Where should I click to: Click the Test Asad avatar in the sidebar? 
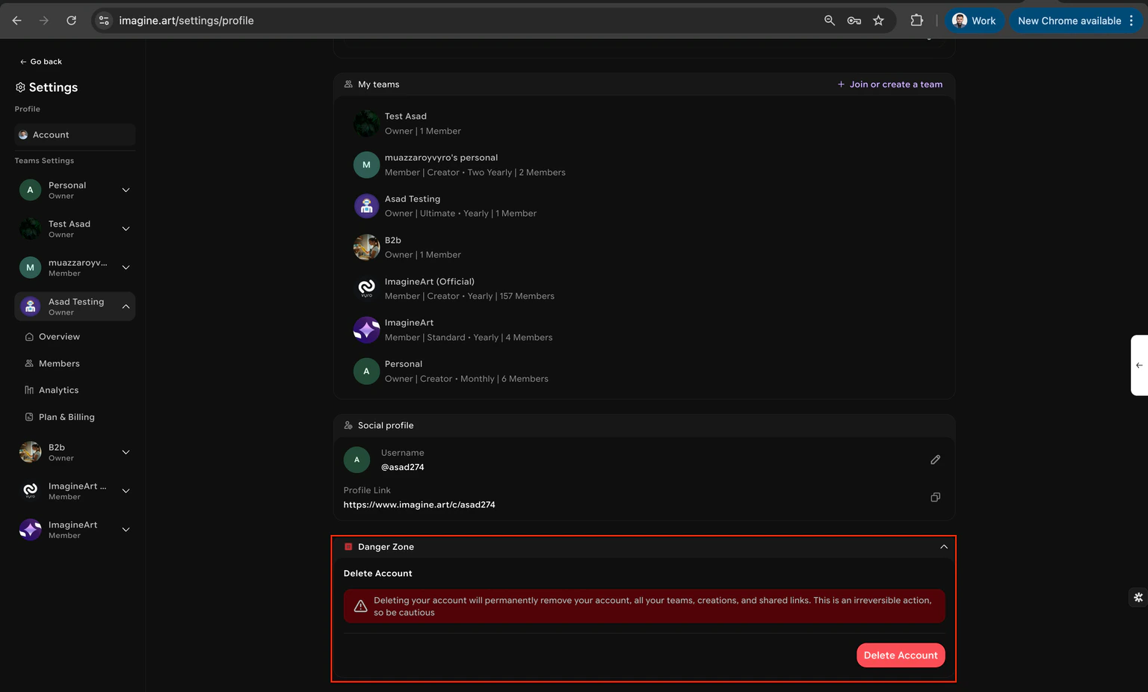tap(30, 229)
